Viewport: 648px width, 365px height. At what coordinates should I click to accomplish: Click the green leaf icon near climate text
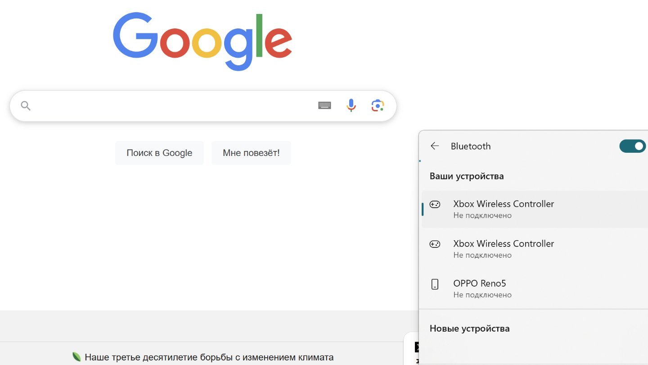point(76,357)
